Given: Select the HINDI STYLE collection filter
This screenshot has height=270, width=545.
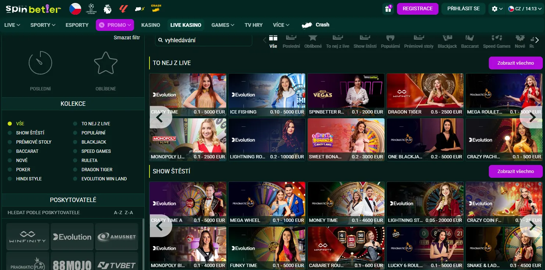Looking at the screenshot, I should [x=25, y=179].
